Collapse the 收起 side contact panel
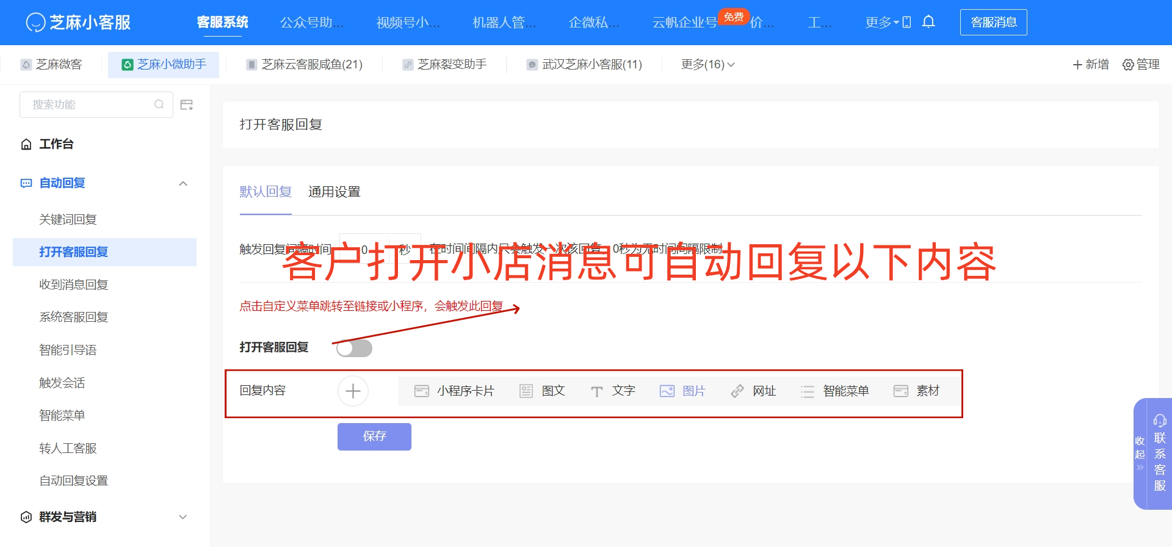 (x=1140, y=454)
